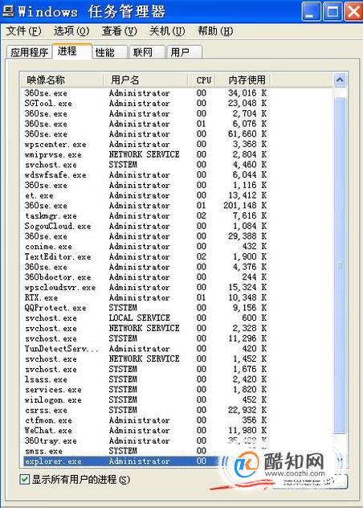Open the 文件(F) menu
363x508 pixels.
pyautogui.click(x=24, y=31)
